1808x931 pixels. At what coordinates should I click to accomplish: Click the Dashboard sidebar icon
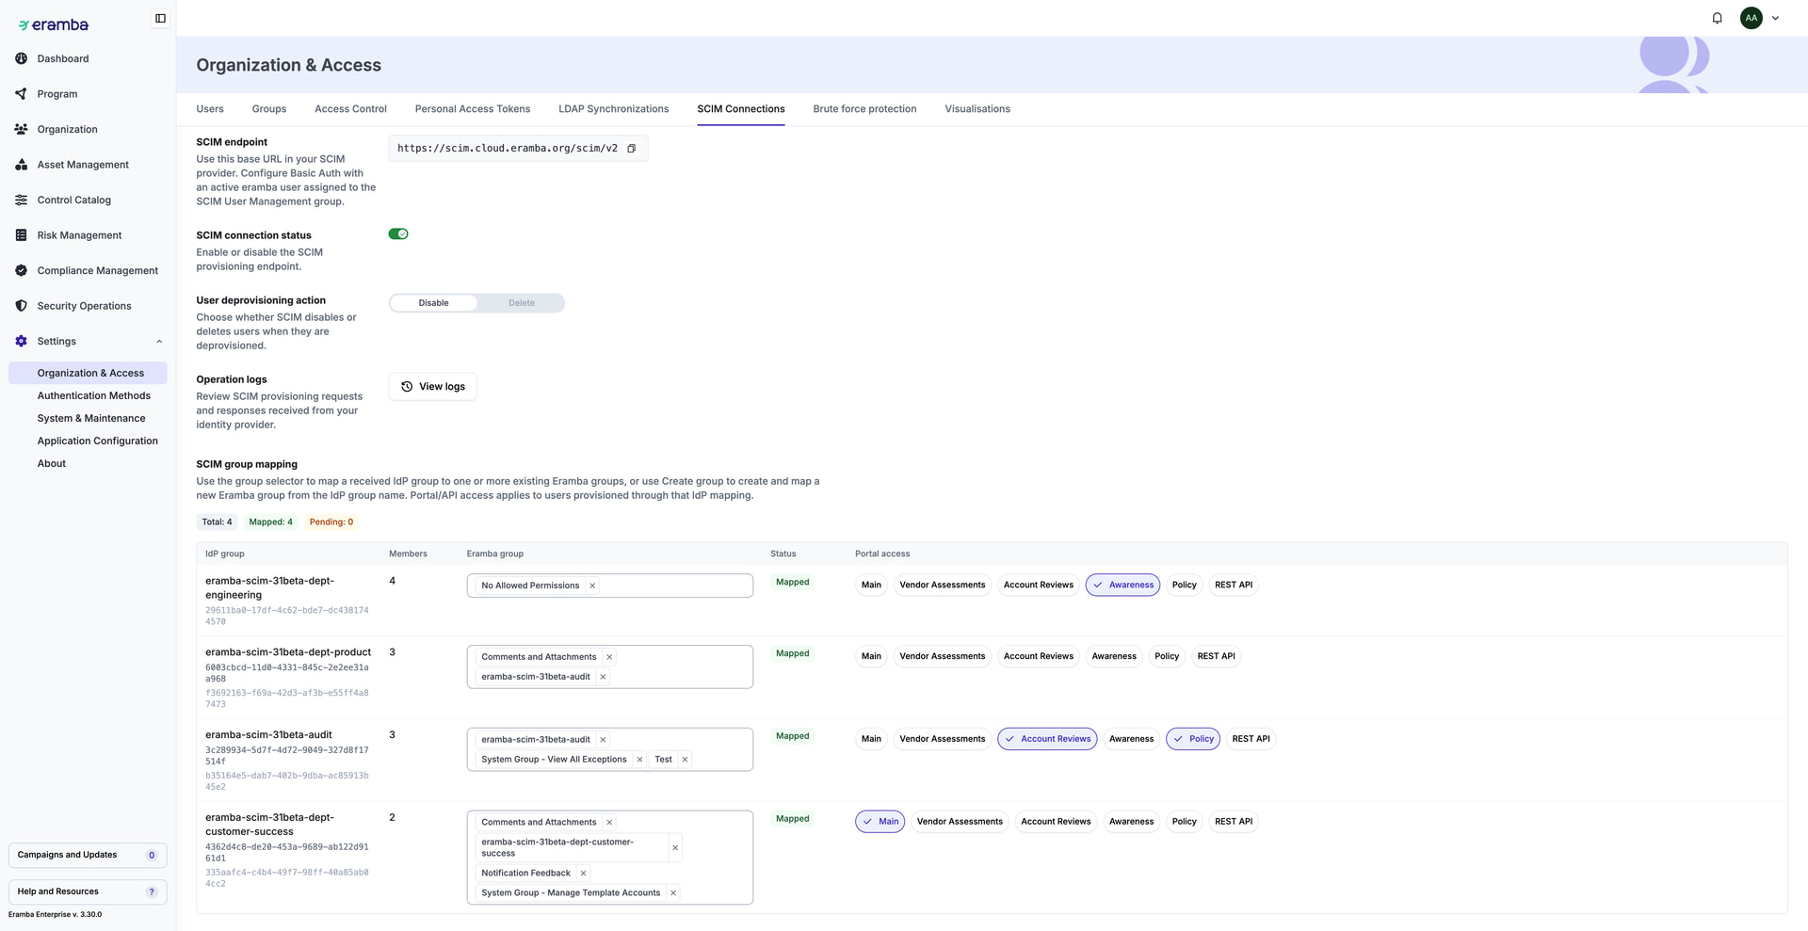[21, 58]
